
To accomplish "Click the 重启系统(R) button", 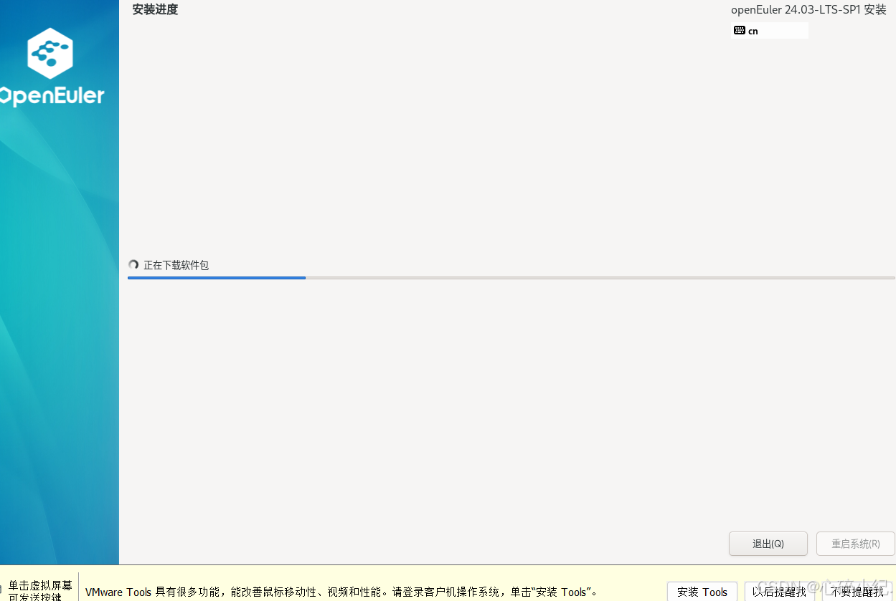I will [x=855, y=544].
